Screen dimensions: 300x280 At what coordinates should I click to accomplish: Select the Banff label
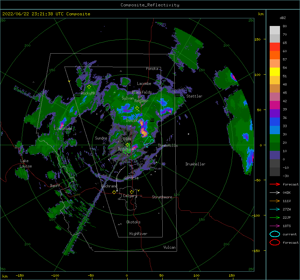(x=55, y=185)
